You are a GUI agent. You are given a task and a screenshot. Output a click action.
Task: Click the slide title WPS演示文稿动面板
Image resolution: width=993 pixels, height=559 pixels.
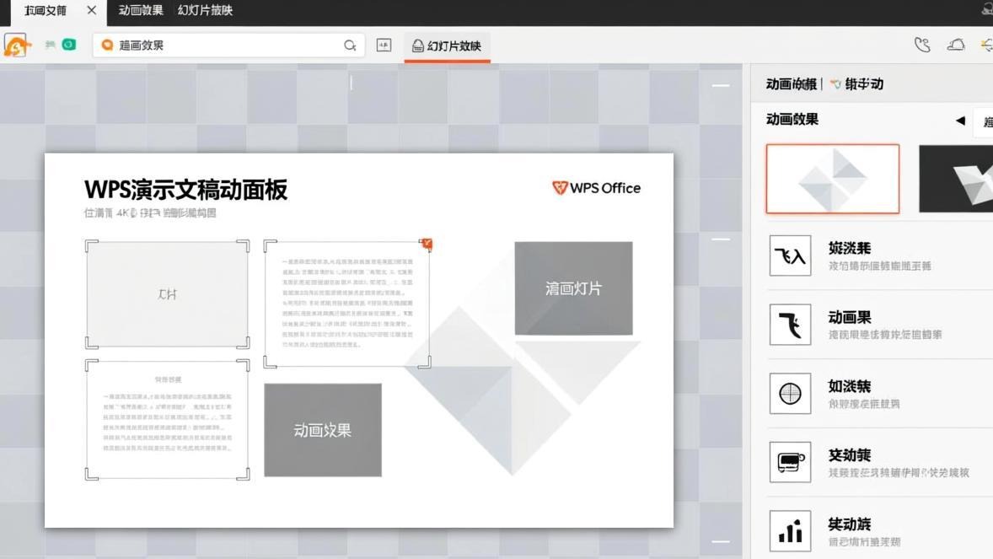[x=185, y=190]
